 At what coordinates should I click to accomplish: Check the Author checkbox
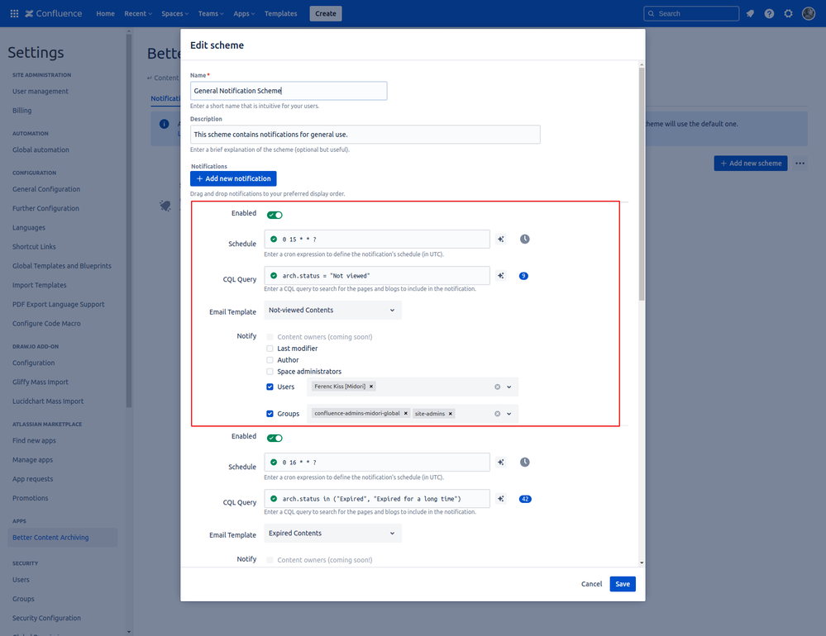pyautogui.click(x=270, y=360)
